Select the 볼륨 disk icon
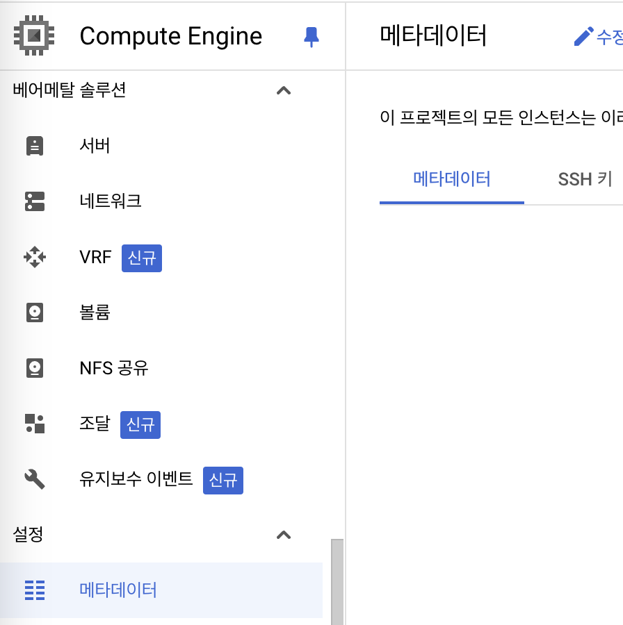Screen dimensions: 623x625 tap(34, 312)
